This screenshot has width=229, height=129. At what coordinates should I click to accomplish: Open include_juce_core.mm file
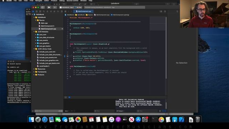(x=47, y=52)
